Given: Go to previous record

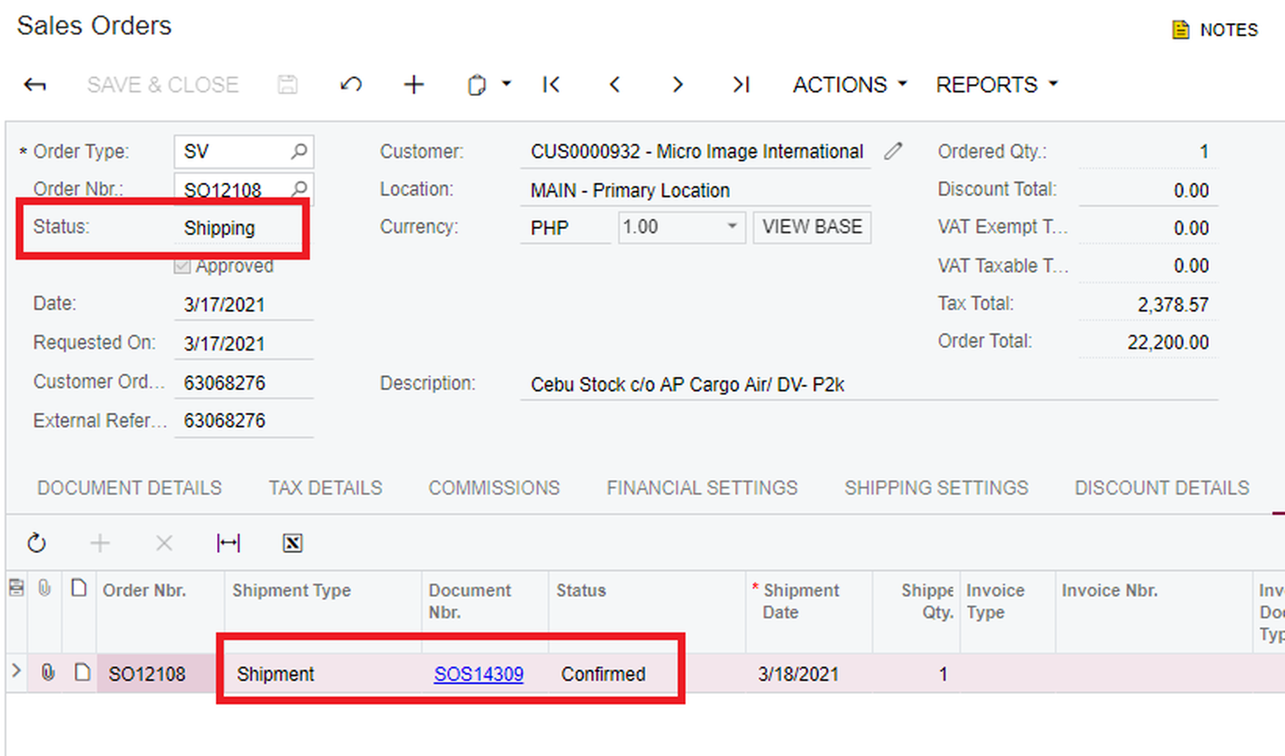Looking at the screenshot, I should point(615,85).
